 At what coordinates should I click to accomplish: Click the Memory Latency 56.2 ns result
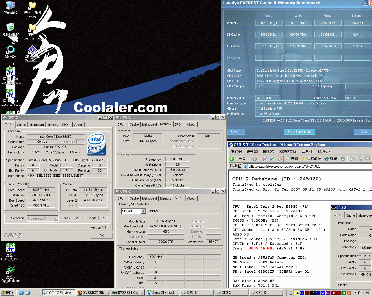point(358,23)
